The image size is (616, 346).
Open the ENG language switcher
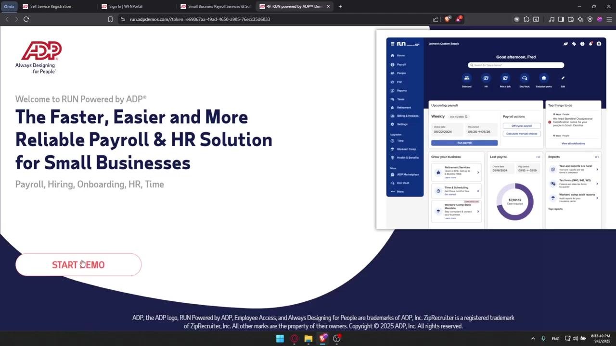pyautogui.click(x=555, y=338)
